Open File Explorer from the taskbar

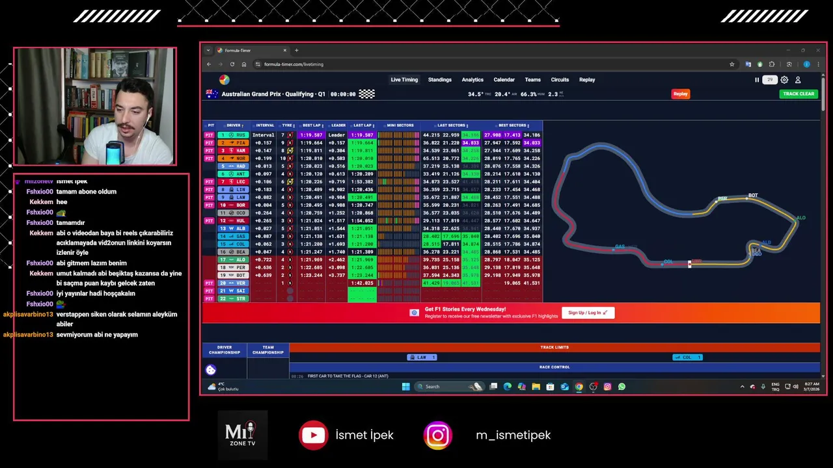536,387
